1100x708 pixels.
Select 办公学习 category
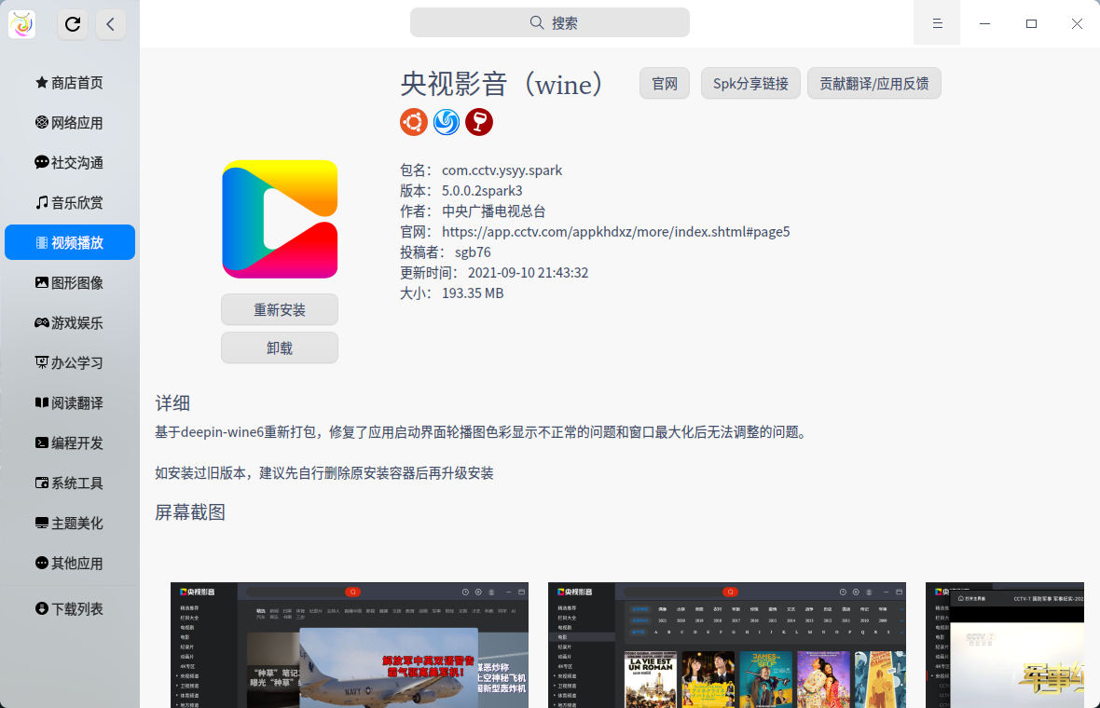(x=70, y=362)
